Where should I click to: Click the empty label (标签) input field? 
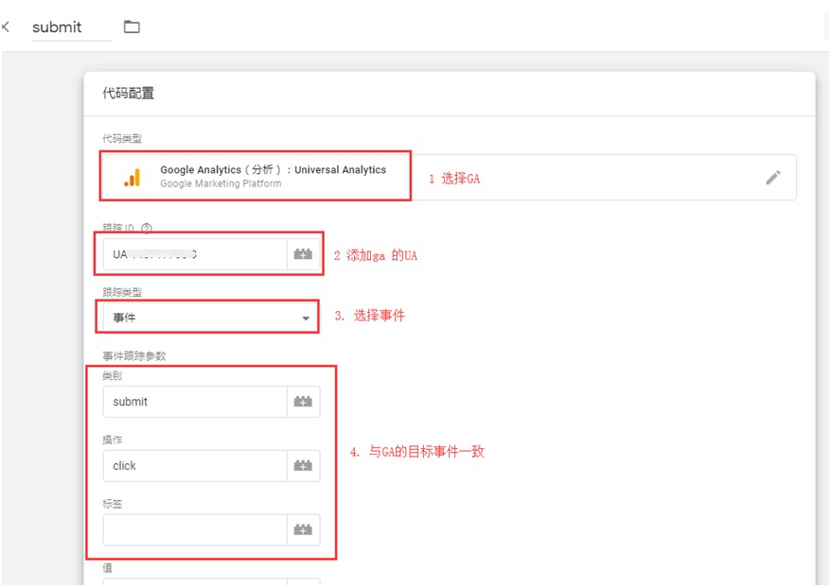[x=195, y=530]
